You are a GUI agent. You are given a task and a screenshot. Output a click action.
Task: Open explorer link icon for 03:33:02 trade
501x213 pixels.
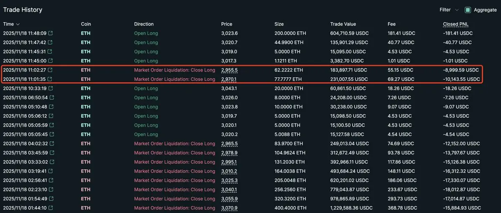tap(52, 162)
